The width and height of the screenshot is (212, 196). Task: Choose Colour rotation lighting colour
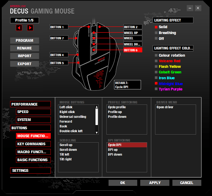170,55
